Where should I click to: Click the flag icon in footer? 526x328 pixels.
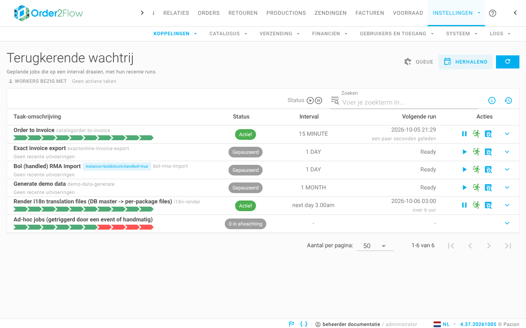click(292, 324)
